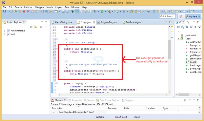Click the editor vertical scrollbar thumb
The width and height of the screenshot is (204, 121).
[x=169, y=50]
